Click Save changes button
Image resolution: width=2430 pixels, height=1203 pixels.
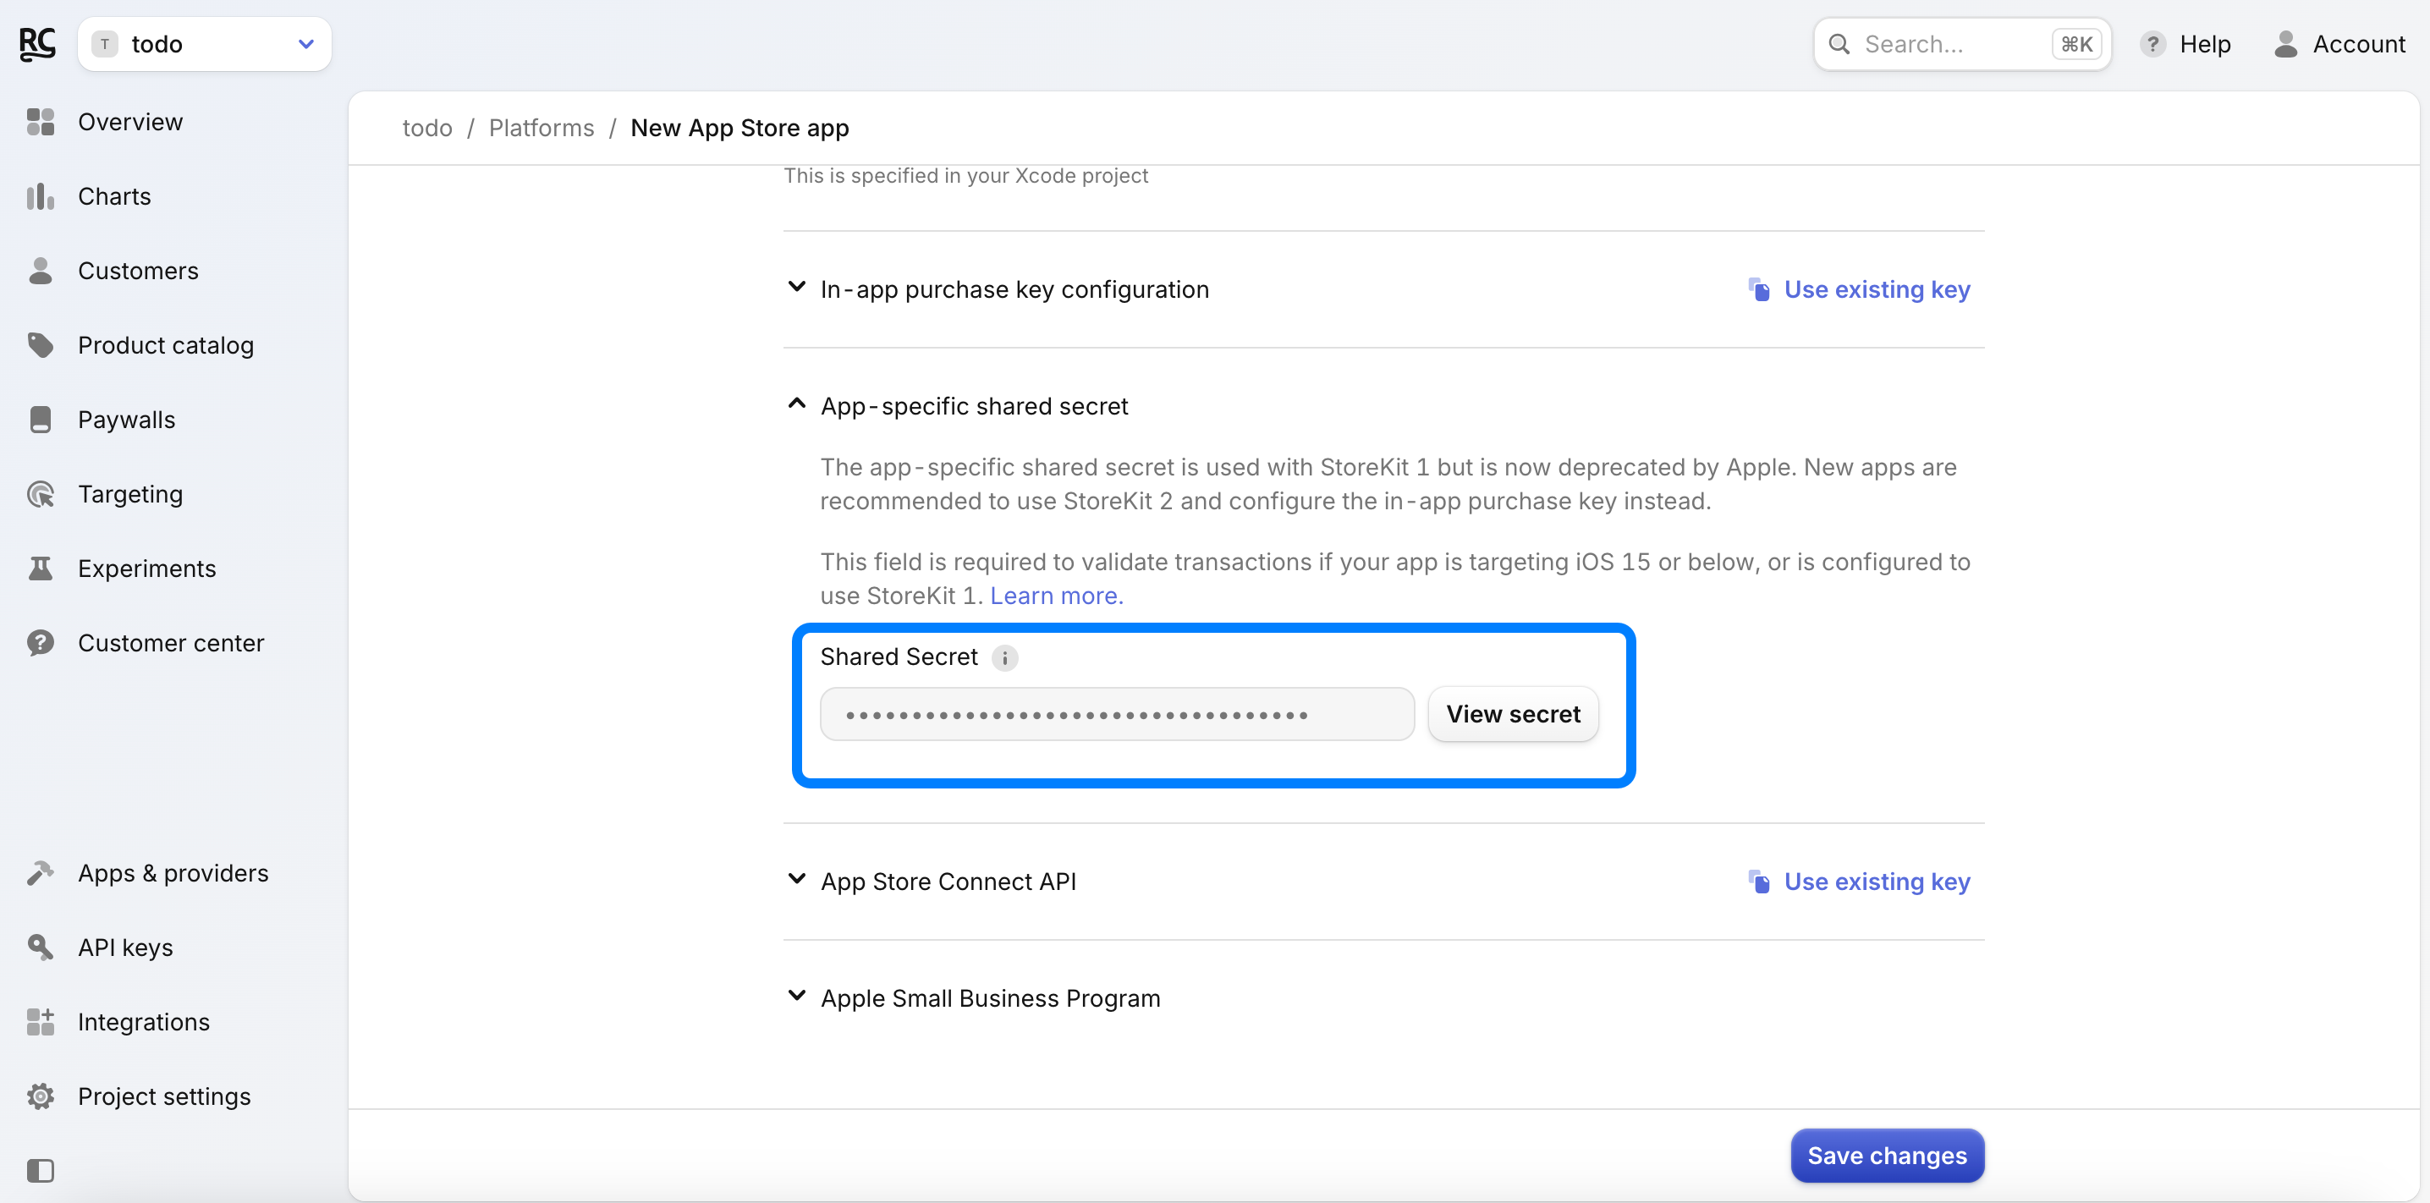(x=1887, y=1155)
